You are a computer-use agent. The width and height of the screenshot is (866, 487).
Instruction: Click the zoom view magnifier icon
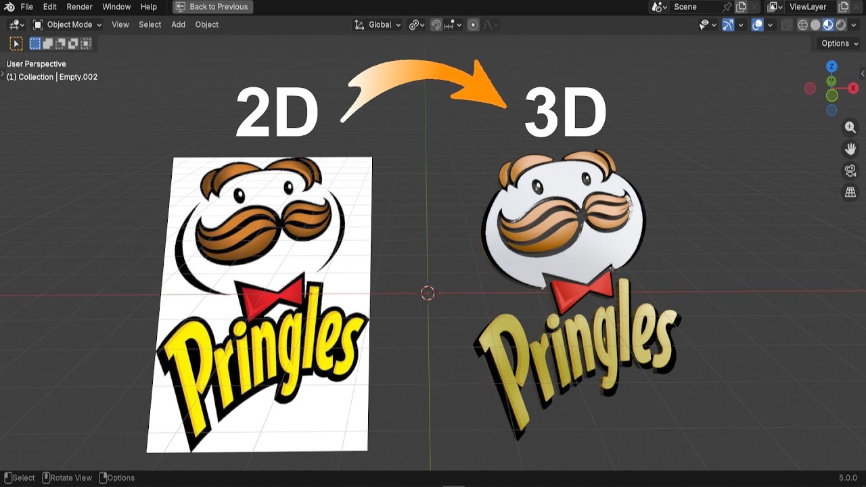pos(850,127)
